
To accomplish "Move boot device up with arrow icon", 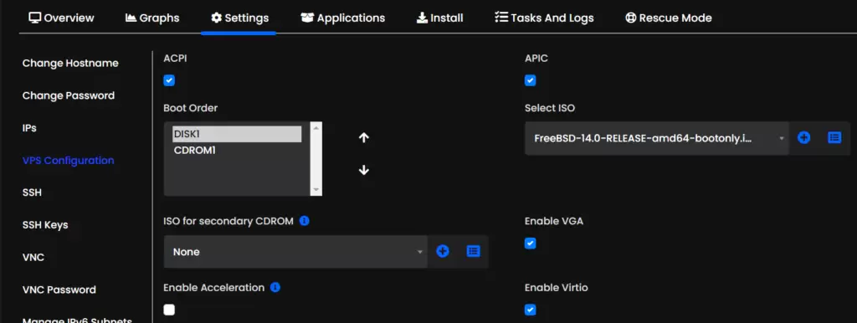I will click(x=364, y=138).
